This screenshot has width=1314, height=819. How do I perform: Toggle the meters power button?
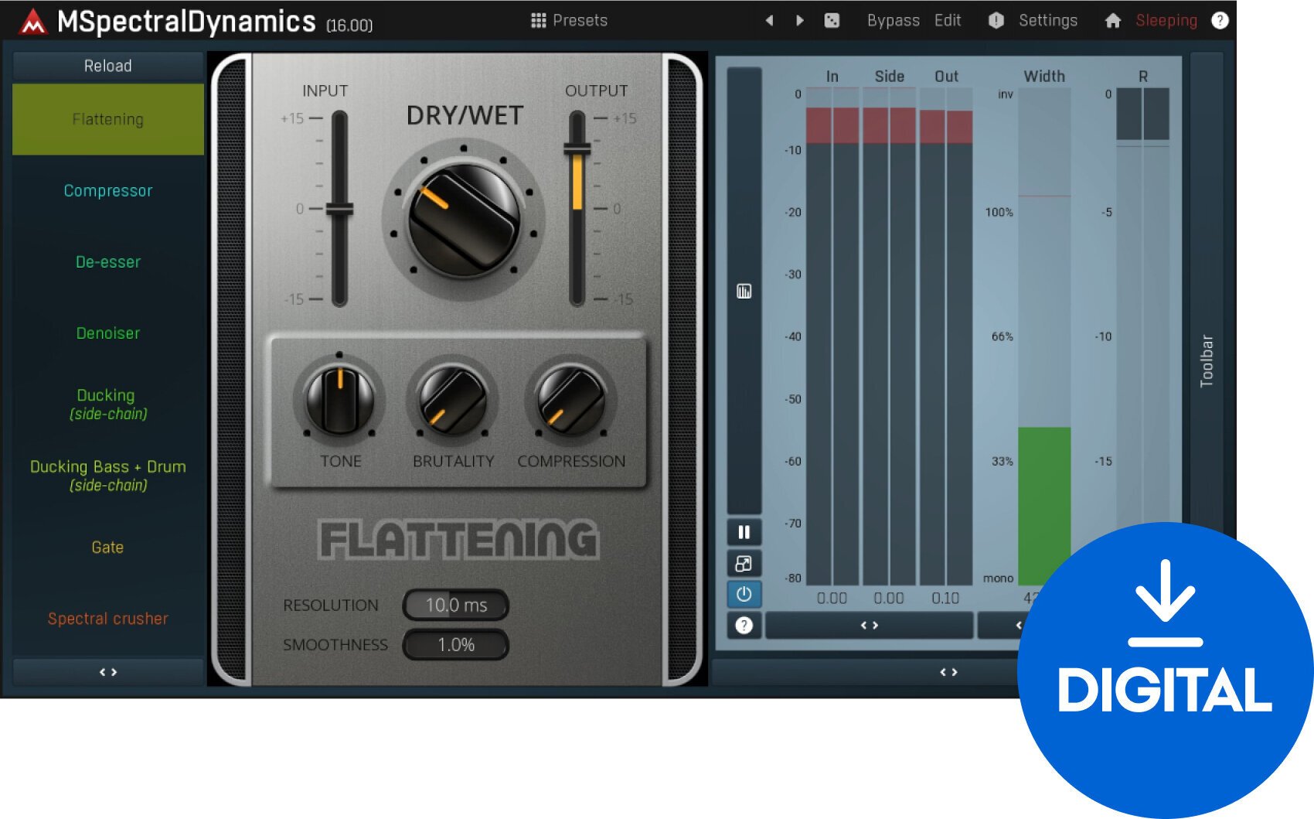(744, 594)
